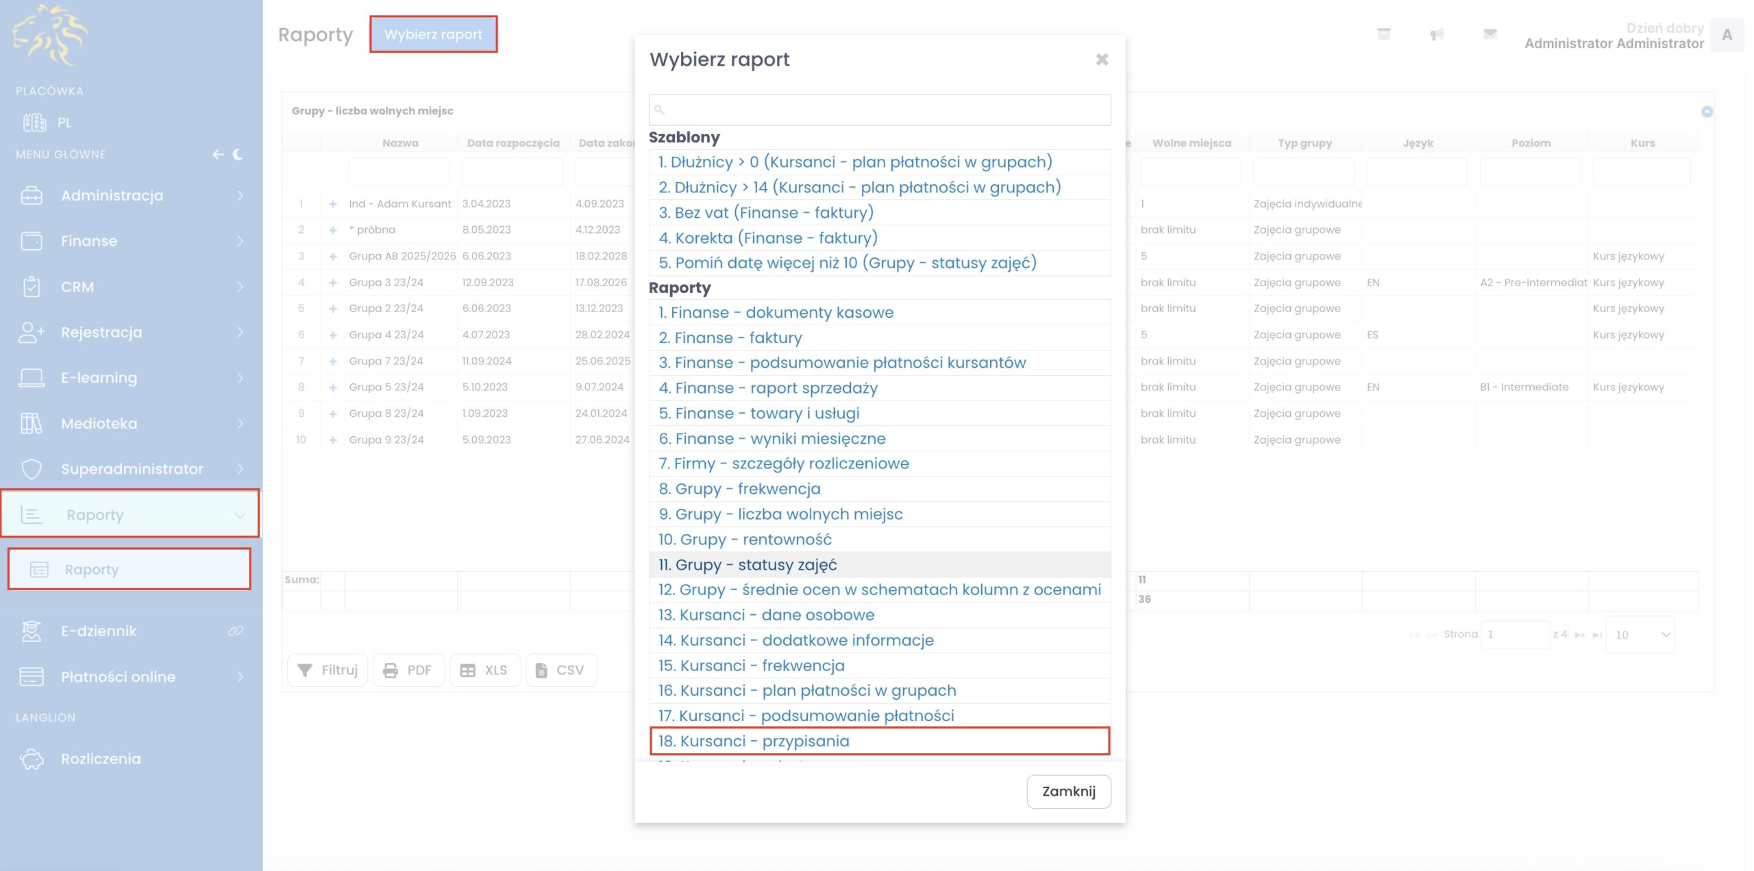The width and height of the screenshot is (1754, 871).
Task: Click the PL facility building icon
Action: coord(34,123)
